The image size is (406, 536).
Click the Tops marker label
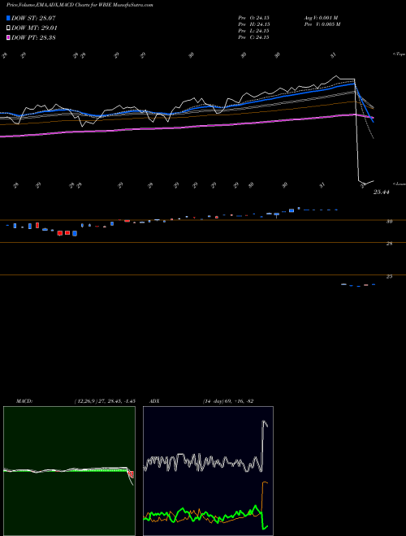pyautogui.click(x=399, y=54)
